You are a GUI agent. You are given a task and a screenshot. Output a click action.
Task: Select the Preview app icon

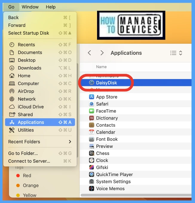(x=92, y=146)
